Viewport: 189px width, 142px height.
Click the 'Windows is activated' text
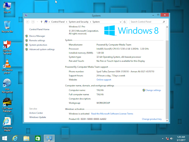point(79,114)
